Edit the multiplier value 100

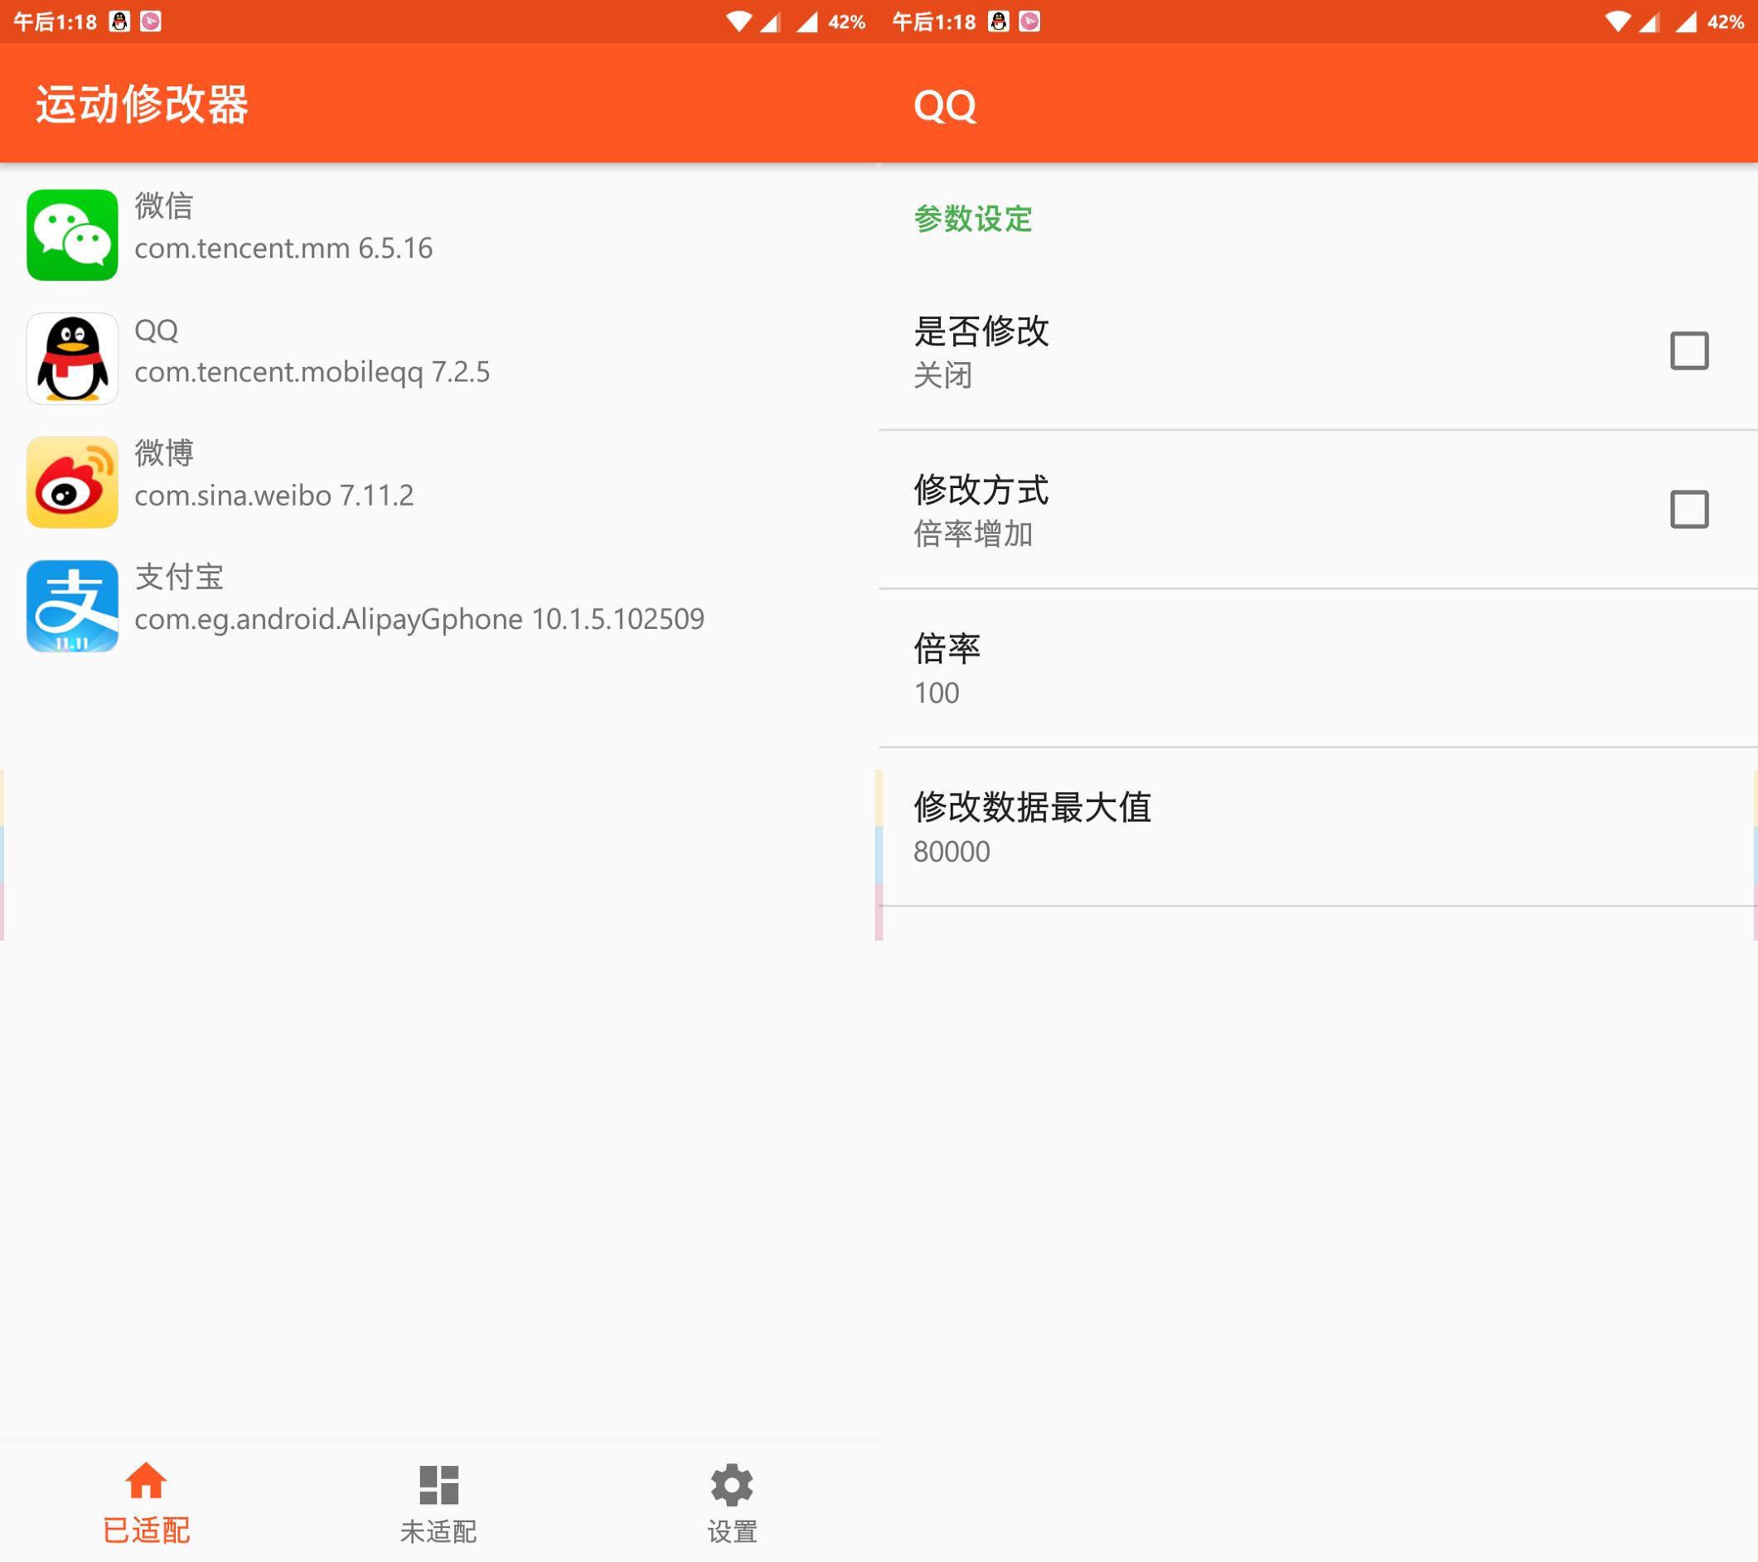(936, 693)
